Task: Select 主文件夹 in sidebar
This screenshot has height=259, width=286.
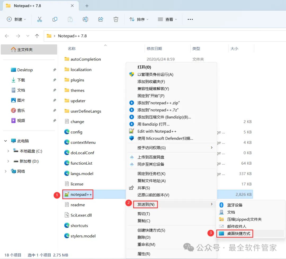Action: (x=29, y=49)
